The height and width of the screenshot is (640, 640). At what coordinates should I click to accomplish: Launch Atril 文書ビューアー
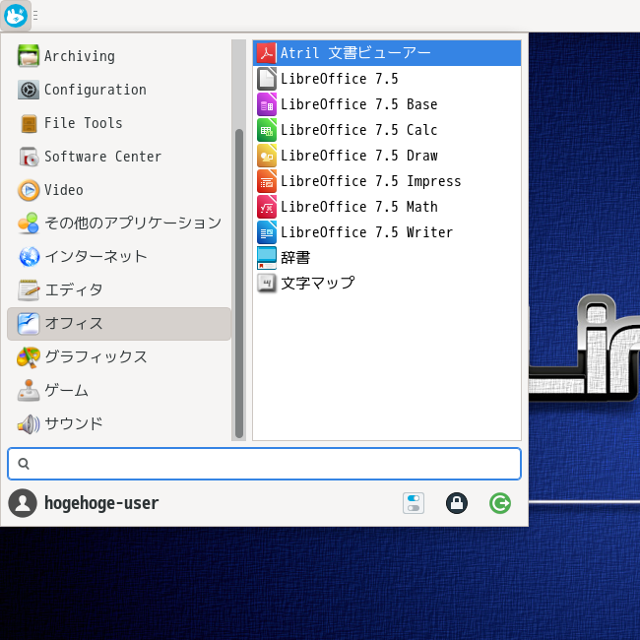pyautogui.click(x=387, y=53)
